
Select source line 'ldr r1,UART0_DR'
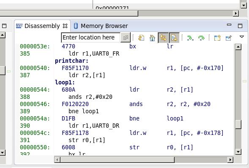coord(94,126)
